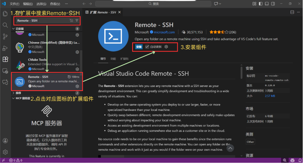Open the Selection menu

click(x=41, y=4)
